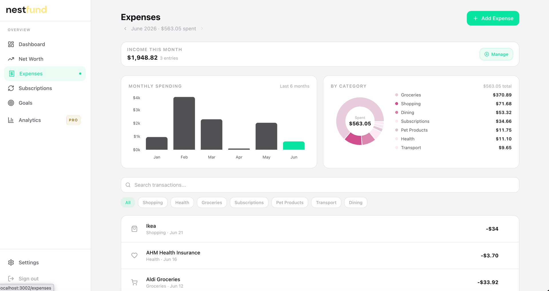Click the Goals target icon
Image resolution: width=549 pixels, height=291 pixels.
(11, 103)
